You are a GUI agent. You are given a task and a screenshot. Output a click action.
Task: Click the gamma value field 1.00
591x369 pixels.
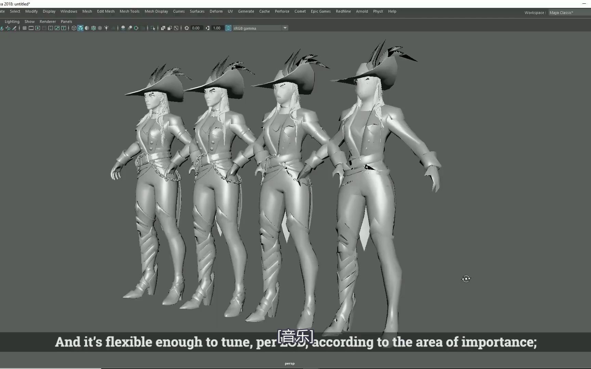point(217,28)
